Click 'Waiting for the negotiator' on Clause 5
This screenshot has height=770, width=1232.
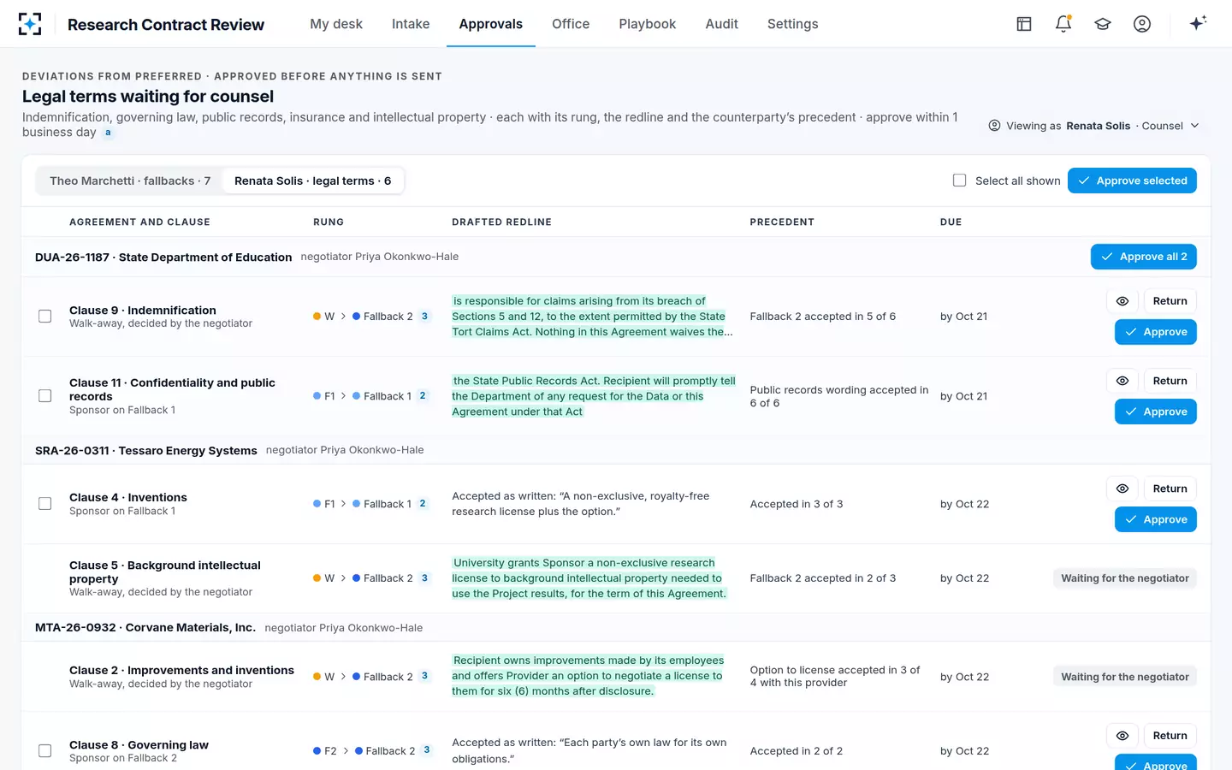pyautogui.click(x=1125, y=578)
